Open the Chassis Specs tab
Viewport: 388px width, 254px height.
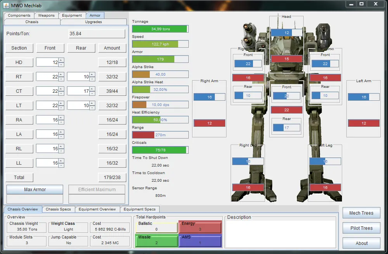click(x=58, y=209)
